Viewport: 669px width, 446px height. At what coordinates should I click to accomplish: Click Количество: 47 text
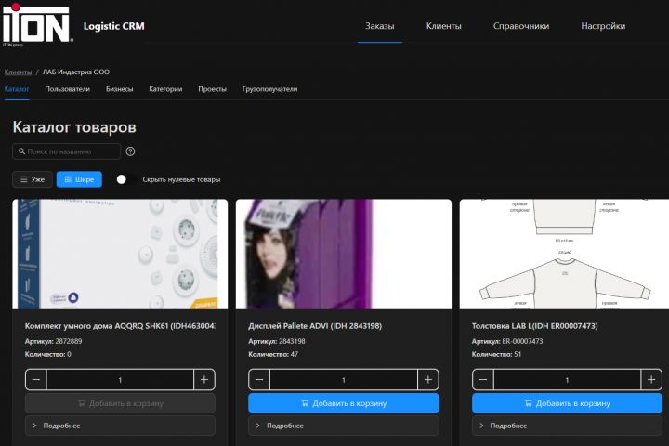(x=273, y=354)
